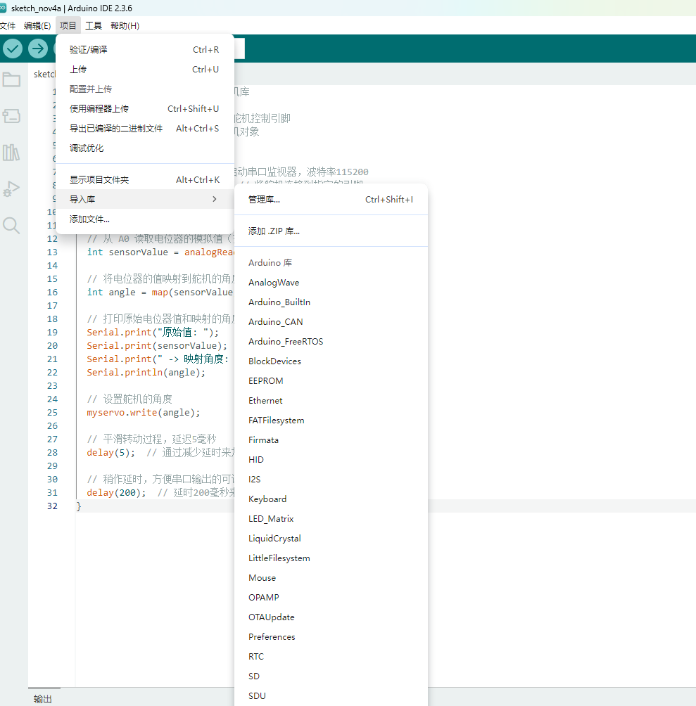
Task: Open the 工具 menu
Action: [x=94, y=25]
